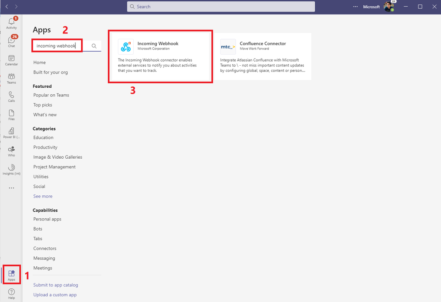Viewport: 441px width, 302px height.
Task: Filter by Meetings capability
Action: [43, 268]
